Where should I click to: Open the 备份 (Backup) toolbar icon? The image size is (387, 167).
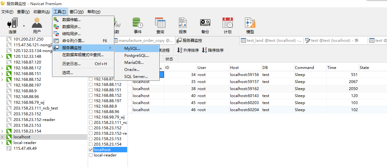pyautogui.click(x=205, y=26)
